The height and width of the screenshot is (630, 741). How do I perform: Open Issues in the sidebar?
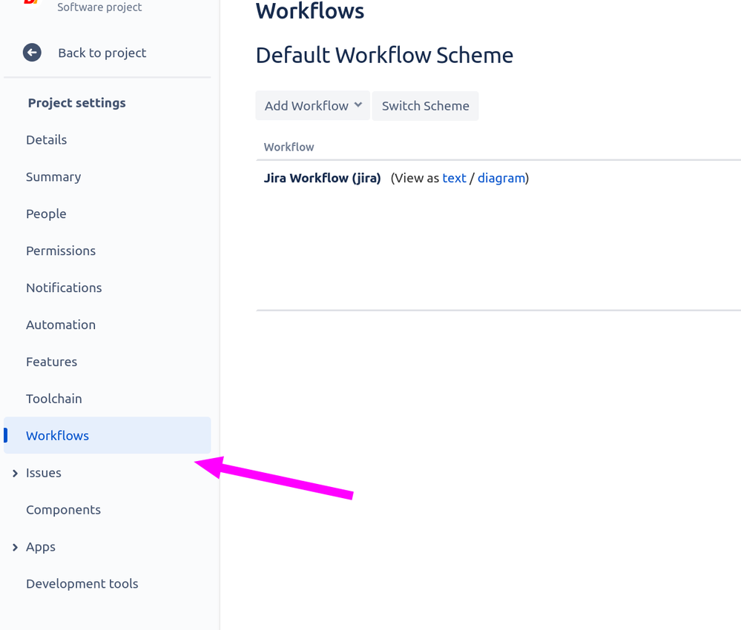[x=44, y=473]
